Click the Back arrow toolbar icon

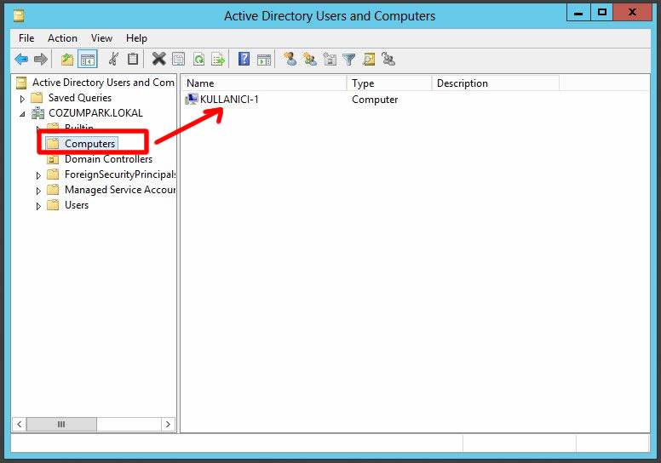pos(21,59)
